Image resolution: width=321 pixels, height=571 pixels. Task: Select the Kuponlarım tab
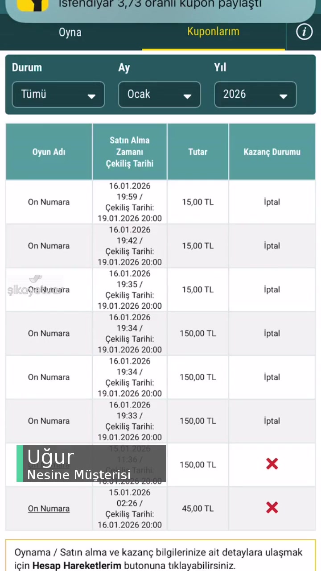point(213,32)
